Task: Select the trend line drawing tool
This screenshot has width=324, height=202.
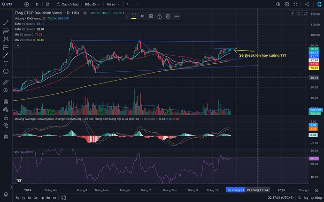Action: (6, 22)
